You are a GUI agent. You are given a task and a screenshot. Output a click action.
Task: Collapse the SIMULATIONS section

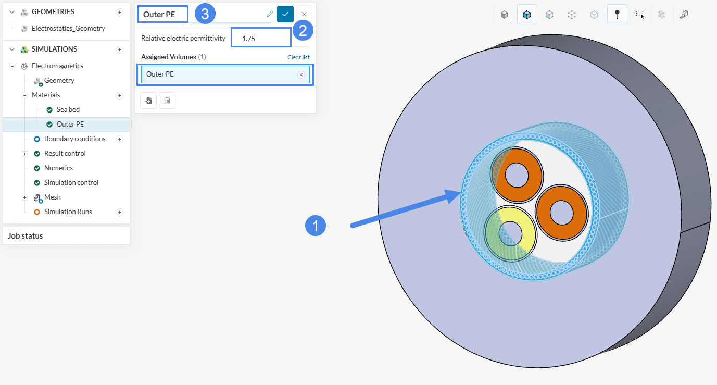[12, 49]
